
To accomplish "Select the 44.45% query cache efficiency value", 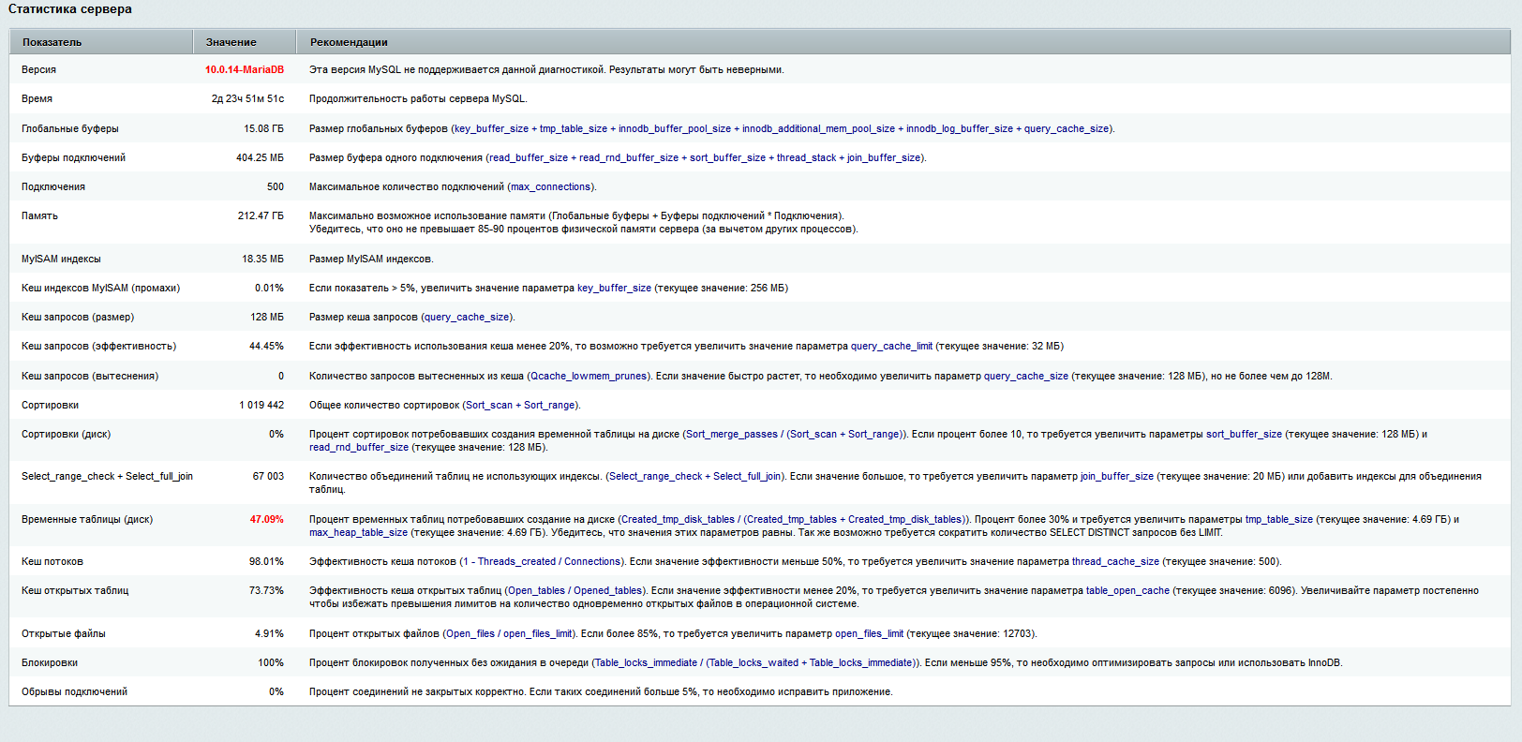I will click(x=266, y=346).
